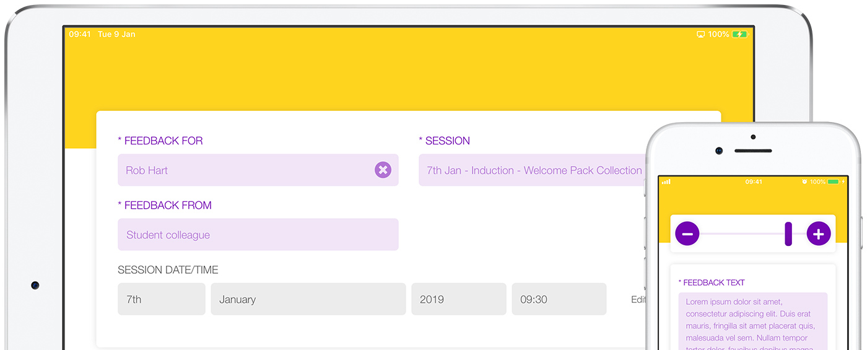Open the Session dropdown showing Induction
The image size is (867, 350).
[533, 170]
